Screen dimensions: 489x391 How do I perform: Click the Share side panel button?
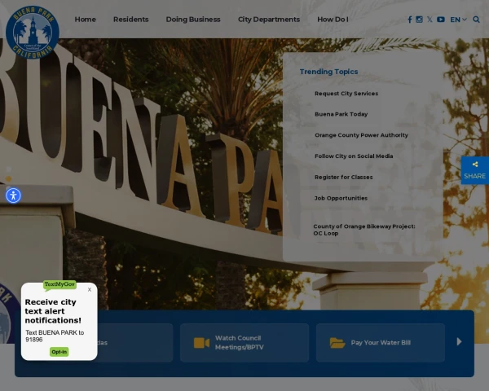pos(474,170)
